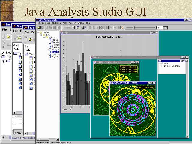Viewport: 192px width, 144px height.
Task: Toggle the atlas checkbox
Action: click(163, 64)
